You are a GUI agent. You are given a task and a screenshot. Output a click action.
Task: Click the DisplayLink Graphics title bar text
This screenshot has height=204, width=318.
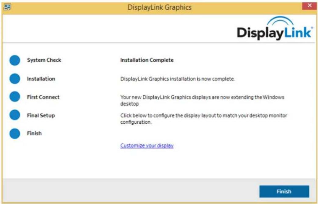[159, 7]
